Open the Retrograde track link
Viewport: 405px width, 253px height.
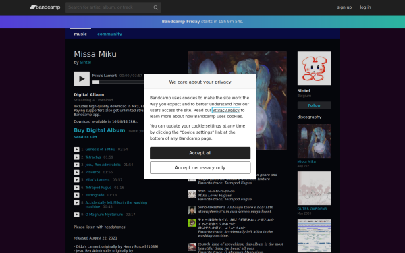[x=94, y=195]
